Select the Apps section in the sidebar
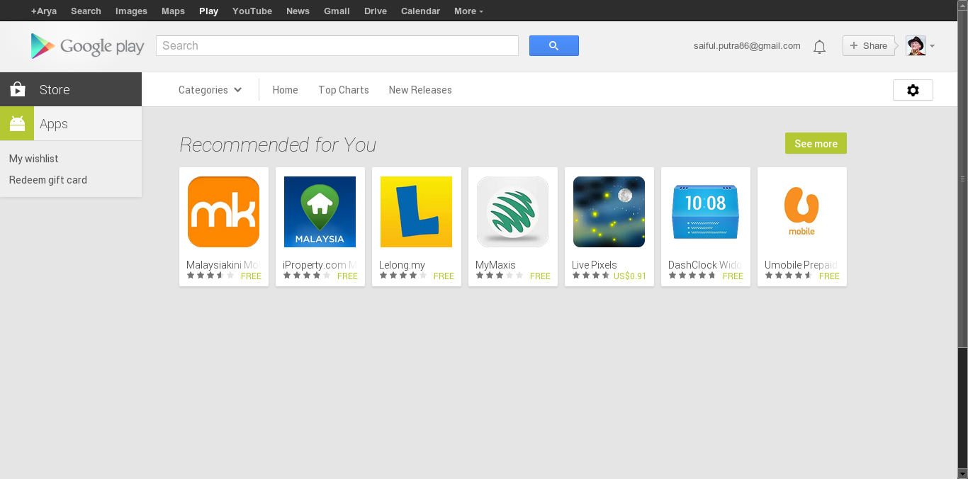The image size is (968, 479). [53, 123]
